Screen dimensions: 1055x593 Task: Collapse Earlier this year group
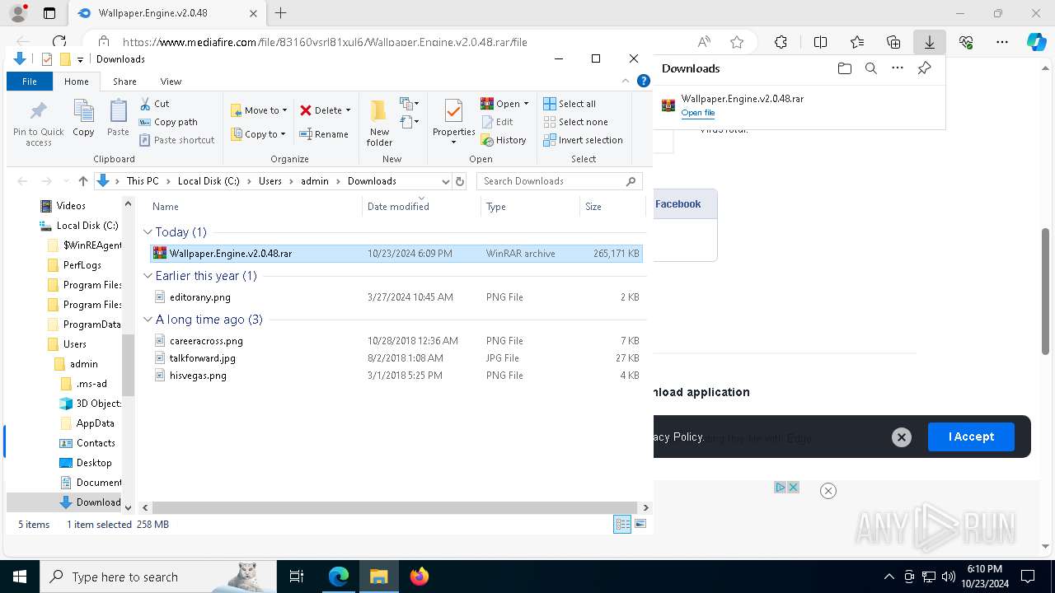coord(148,276)
